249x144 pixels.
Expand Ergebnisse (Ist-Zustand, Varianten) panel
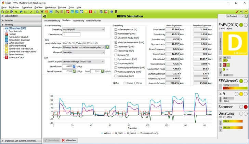click(x=21, y=141)
